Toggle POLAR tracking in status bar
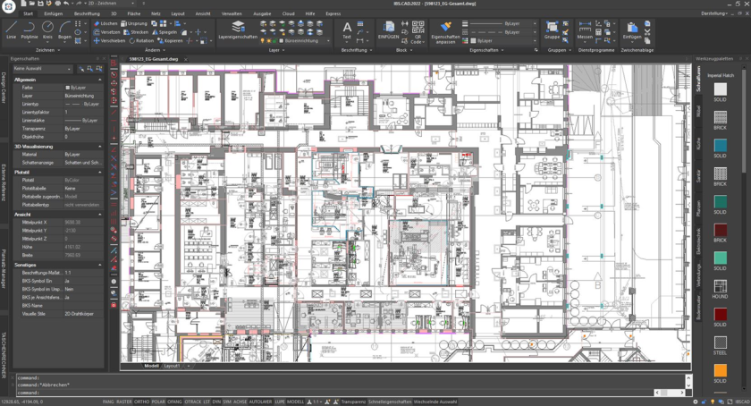The width and height of the screenshot is (751, 406). click(158, 402)
